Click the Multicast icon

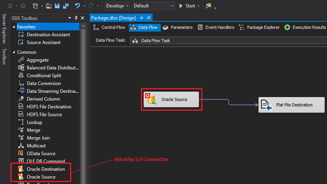coord(21,145)
